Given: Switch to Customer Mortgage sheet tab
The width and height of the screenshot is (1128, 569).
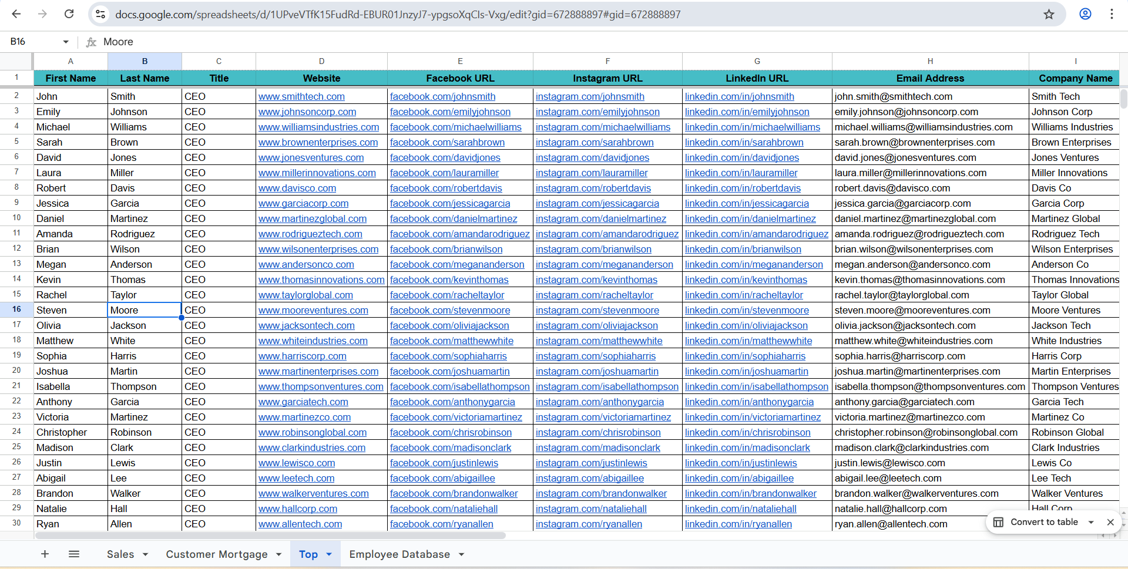Looking at the screenshot, I should (216, 554).
